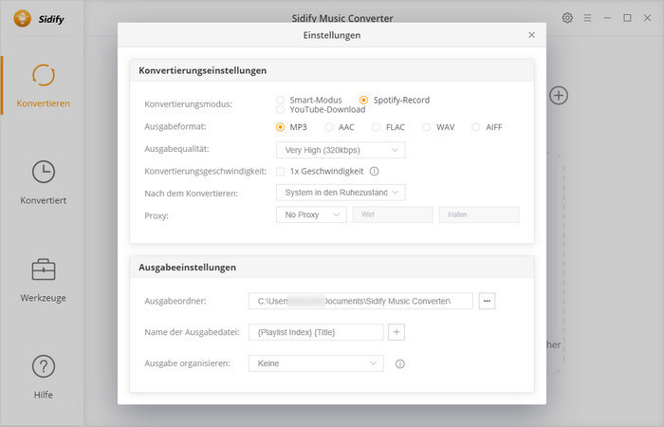This screenshot has height=427, width=664.
Task: Close the Sidify main window
Action: tap(647, 18)
